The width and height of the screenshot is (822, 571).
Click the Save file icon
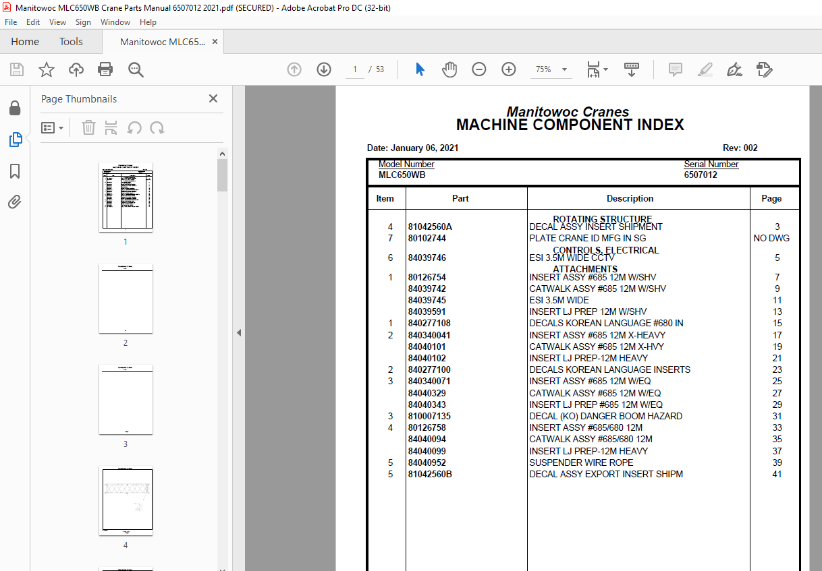click(x=17, y=69)
